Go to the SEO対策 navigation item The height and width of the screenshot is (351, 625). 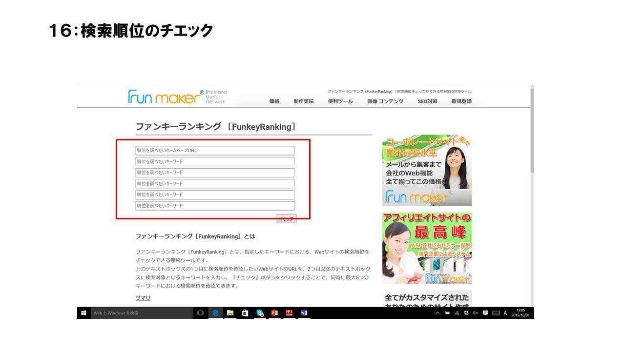(427, 101)
